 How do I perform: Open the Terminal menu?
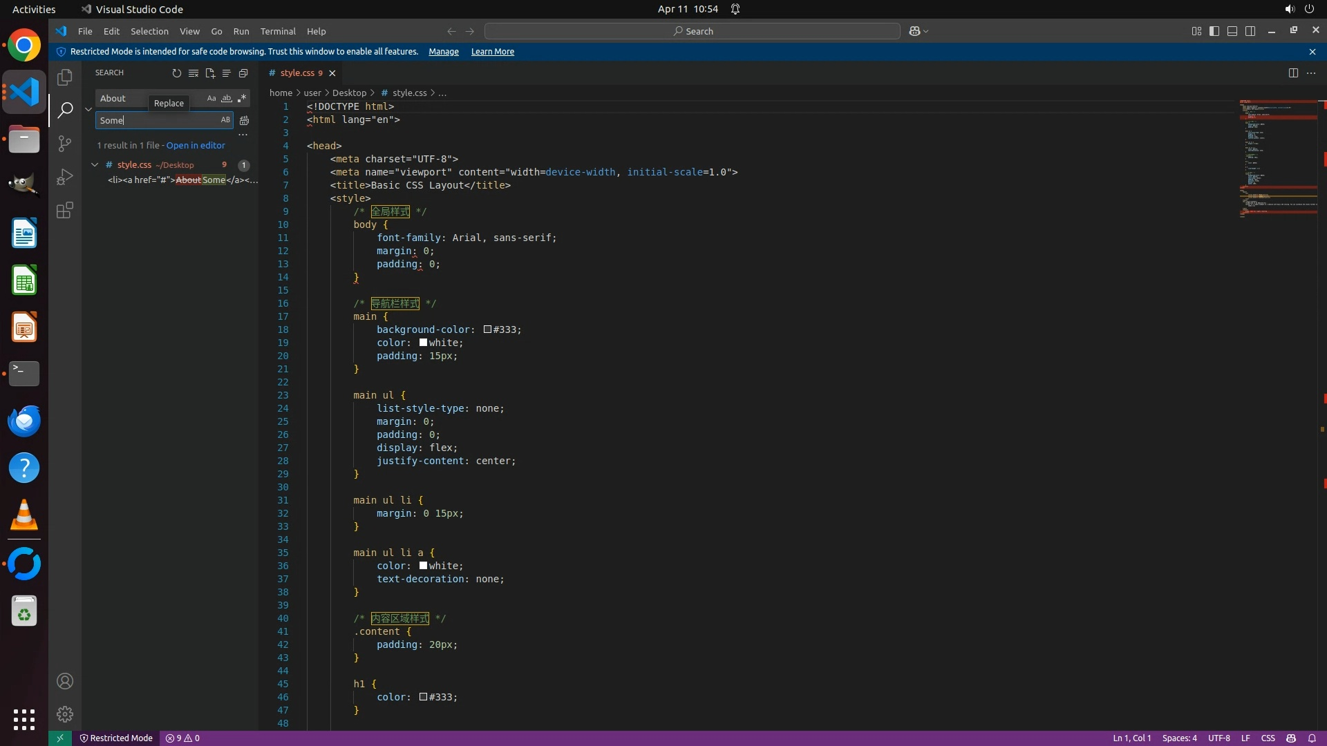[x=278, y=32]
